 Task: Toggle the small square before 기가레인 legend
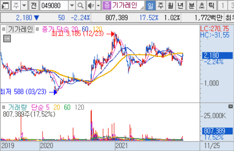coord(4,29)
